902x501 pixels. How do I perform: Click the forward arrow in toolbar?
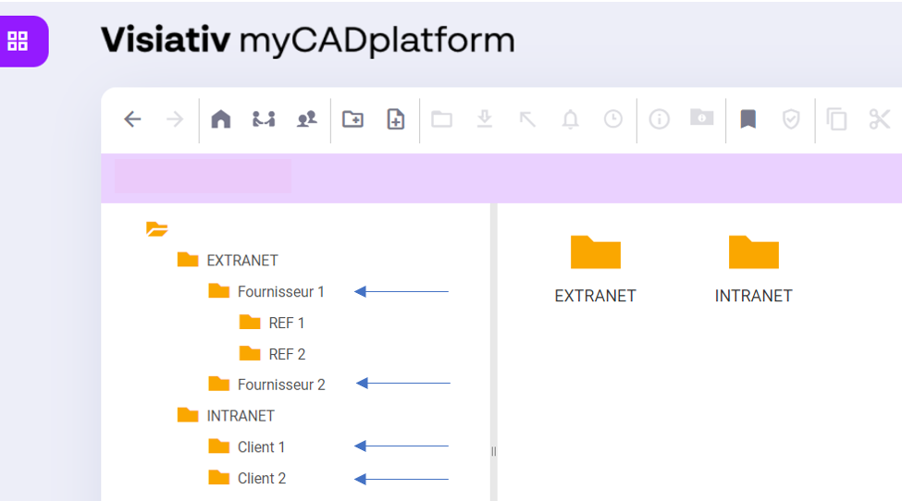click(175, 119)
